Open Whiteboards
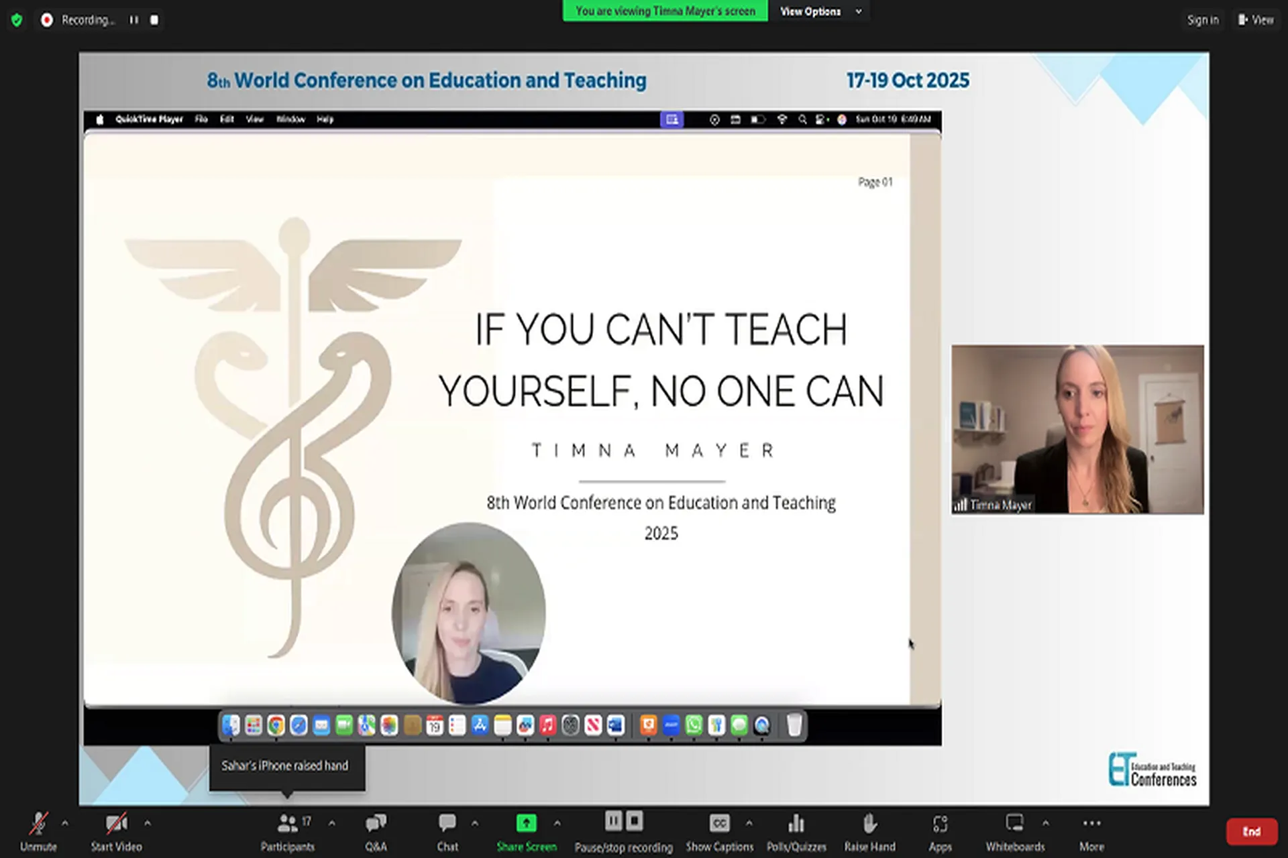 1014,831
